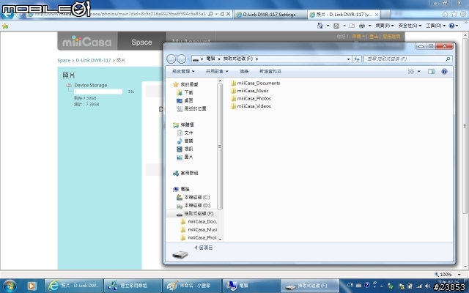Select Removable Disk (F:) in navigation pane
469x293 pixels.
tap(195, 213)
